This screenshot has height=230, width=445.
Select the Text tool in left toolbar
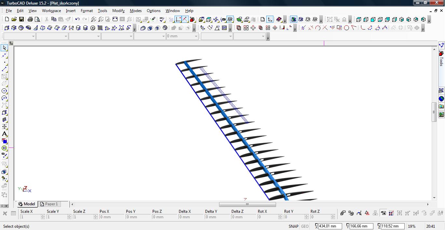point(5,134)
